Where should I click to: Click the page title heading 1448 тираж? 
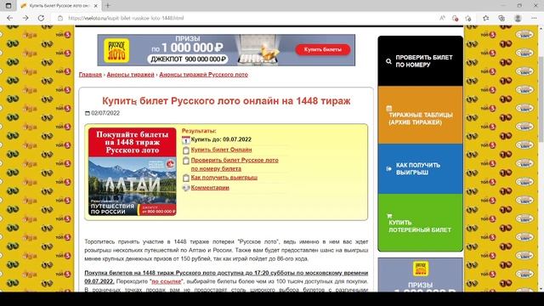pyautogui.click(x=226, y=101)
